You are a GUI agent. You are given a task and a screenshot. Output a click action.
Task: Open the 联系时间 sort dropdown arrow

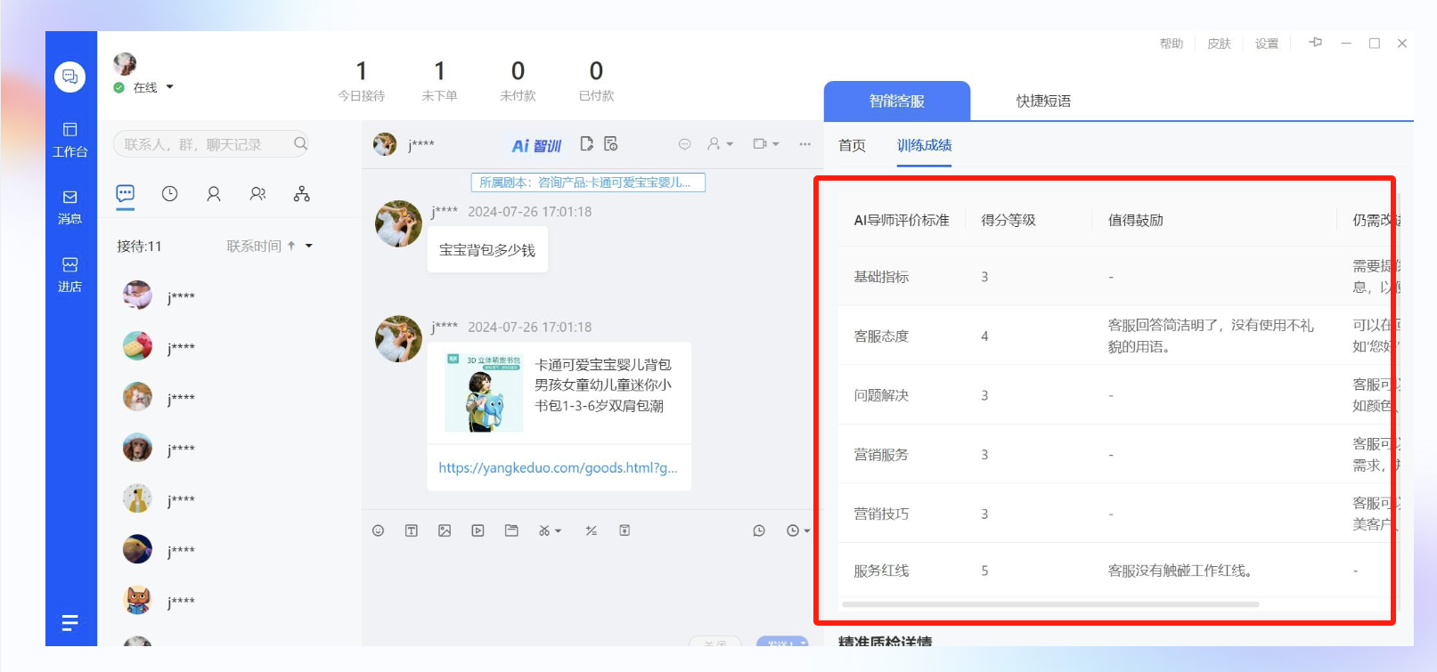click(309, 246)
